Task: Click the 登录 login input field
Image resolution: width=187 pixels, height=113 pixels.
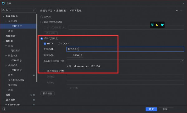Action: [x=125, y=77]
